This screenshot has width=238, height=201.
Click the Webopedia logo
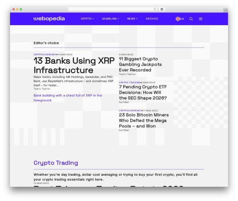point(49,19)
